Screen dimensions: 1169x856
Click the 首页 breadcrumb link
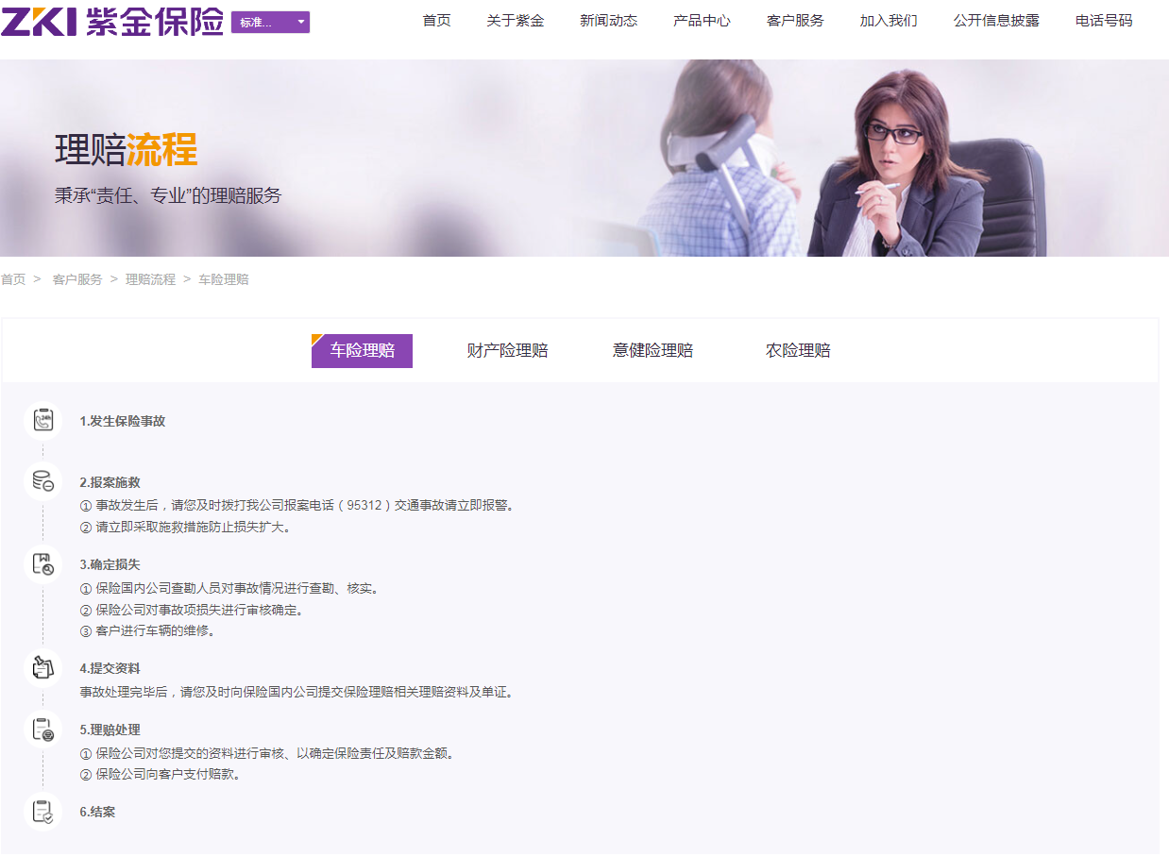13,280
